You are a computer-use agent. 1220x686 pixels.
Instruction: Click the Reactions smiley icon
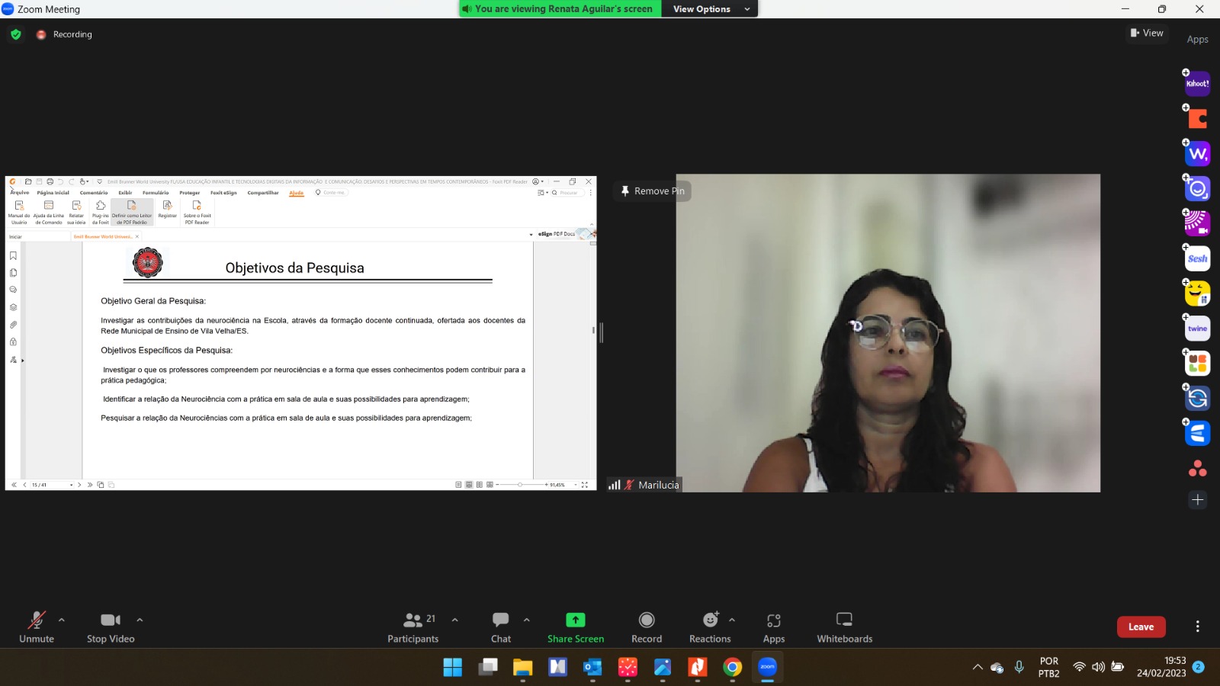(710, 620)
